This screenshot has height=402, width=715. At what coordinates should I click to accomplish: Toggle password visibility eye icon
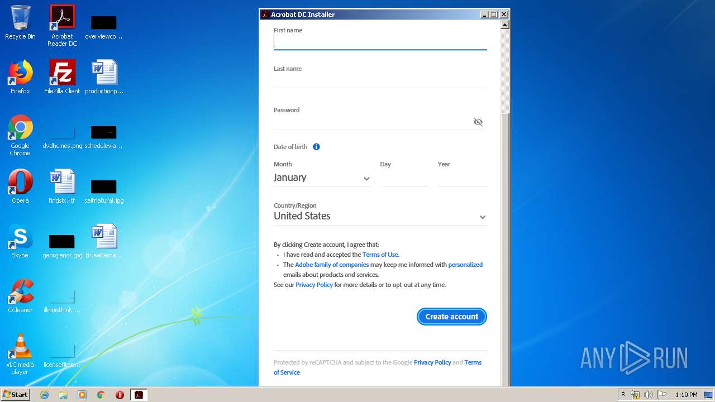coord(478,122)
